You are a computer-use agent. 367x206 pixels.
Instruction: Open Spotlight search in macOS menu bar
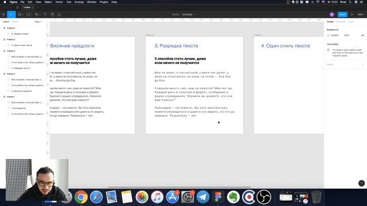pos(350,2)
